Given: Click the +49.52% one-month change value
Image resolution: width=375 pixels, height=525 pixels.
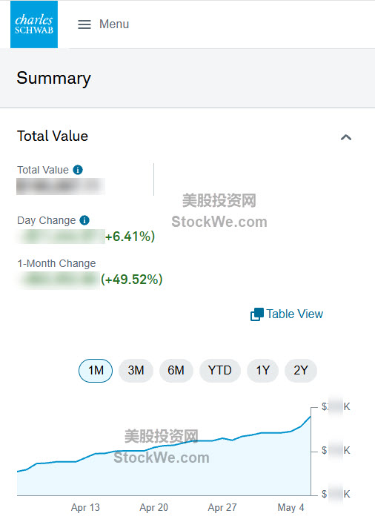Looking at the screenshot, I should (x=132, y=280).
